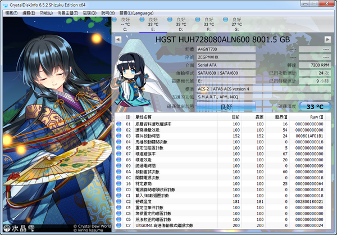Screen dimensions: 337x235
Task: Click the 水晶雫 logo at bottom left
Action: (x=19, y=228)
